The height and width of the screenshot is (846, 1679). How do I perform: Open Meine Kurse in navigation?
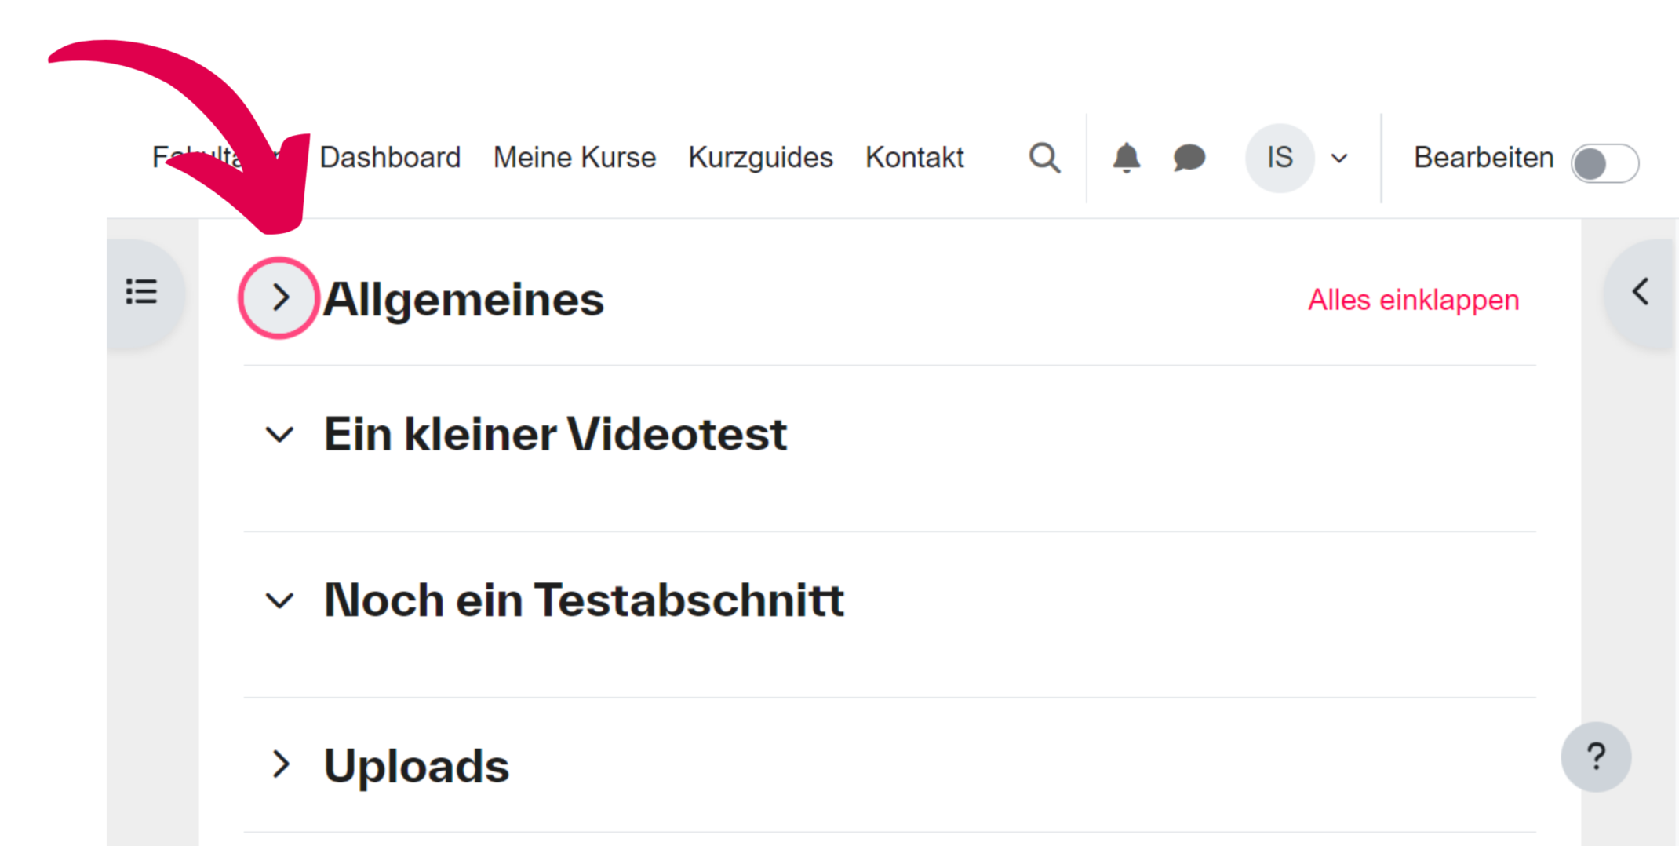(x=574, y=158)
